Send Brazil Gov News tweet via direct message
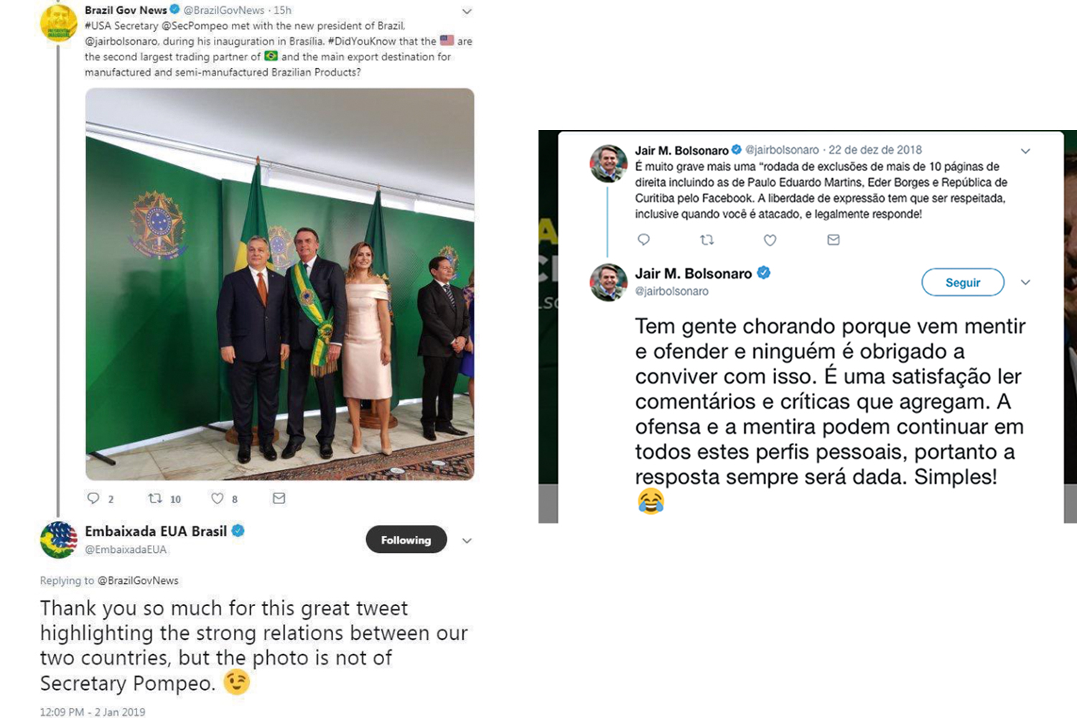The image size is (1077, 718). click(x=279, y=498)
